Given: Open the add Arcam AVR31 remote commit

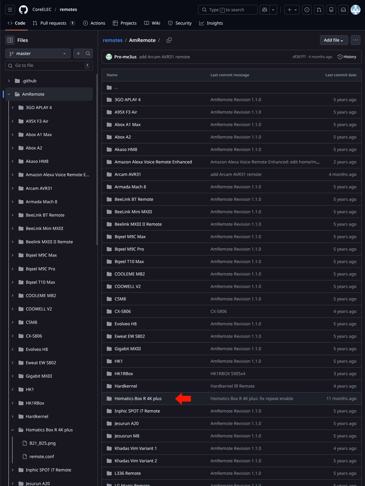Looking at the screenshot, I should tap(165, 57).
